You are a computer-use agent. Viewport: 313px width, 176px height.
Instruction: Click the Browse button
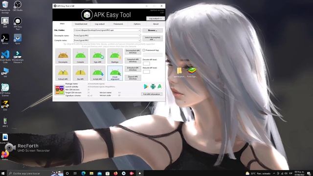[x=153, y=30]
